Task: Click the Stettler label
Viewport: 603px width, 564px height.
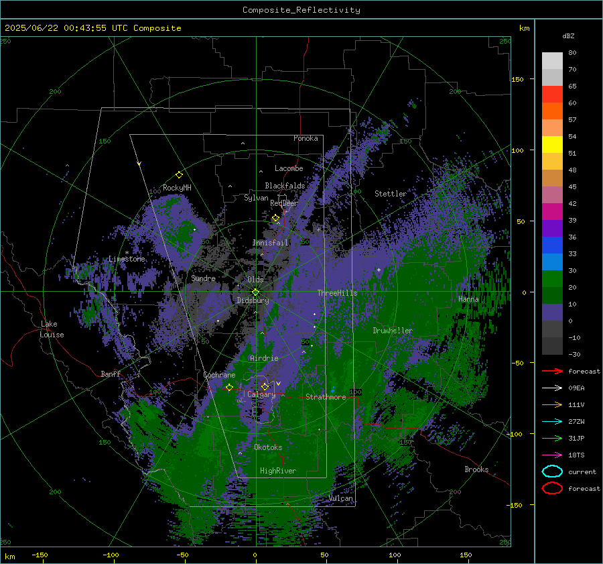Action: [391, 194]
